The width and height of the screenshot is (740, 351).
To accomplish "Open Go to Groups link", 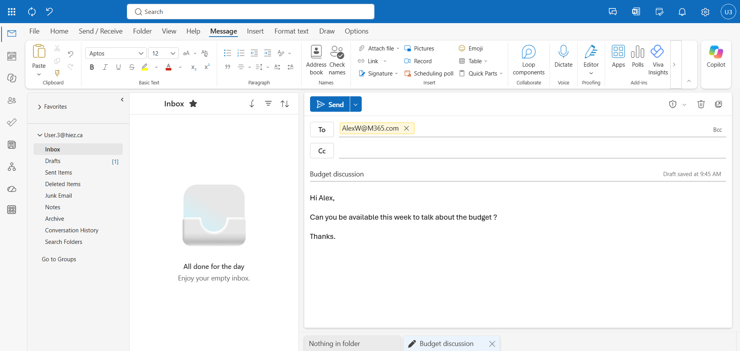I will pyautogui.click(x=59, y=259).
